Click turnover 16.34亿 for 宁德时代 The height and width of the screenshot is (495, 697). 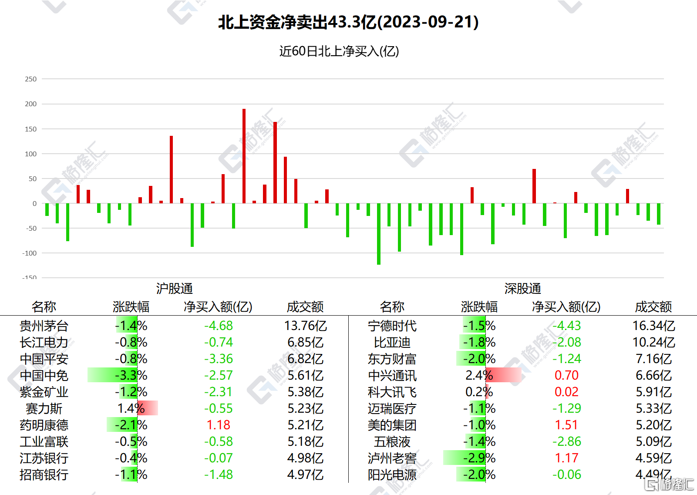pos(654,326)
